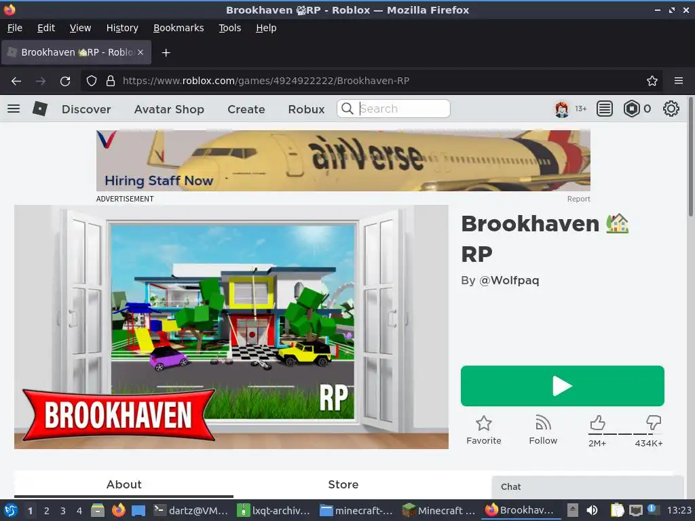
Task: Click the site security padlock icon
Action: pos(111,81)
